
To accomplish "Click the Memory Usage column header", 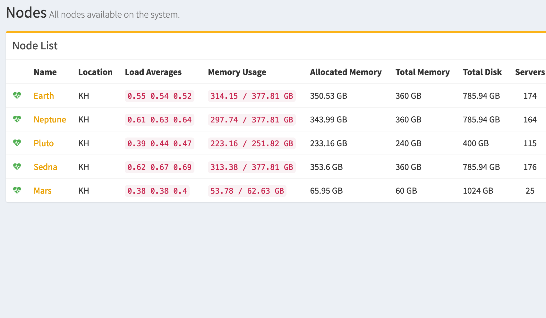I will (237, 72).
